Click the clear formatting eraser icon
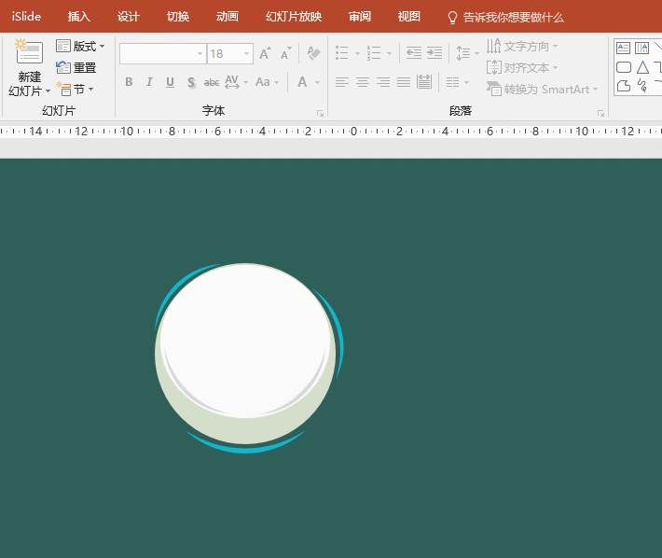662x558 pixels. pos(313,54)
